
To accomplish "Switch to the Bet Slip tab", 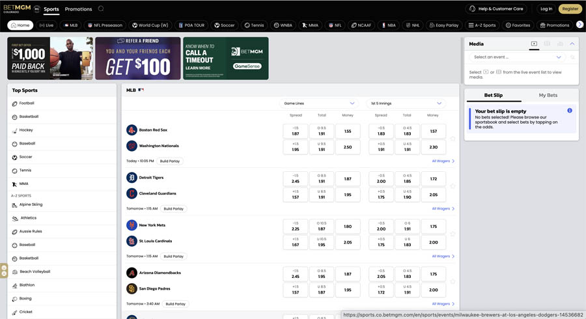I will tap(494, 95).
